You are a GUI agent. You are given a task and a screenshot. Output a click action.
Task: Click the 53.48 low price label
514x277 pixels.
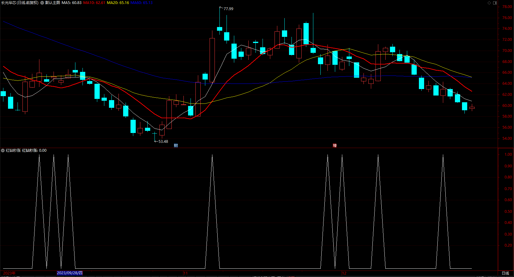[163, 142]
